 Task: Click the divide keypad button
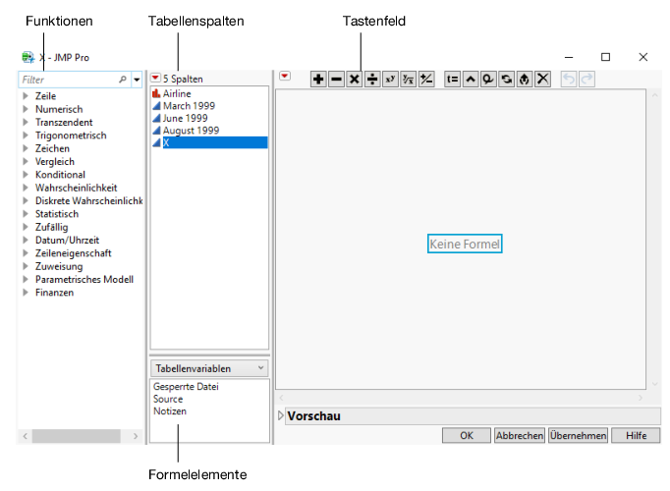pos(372,80)
